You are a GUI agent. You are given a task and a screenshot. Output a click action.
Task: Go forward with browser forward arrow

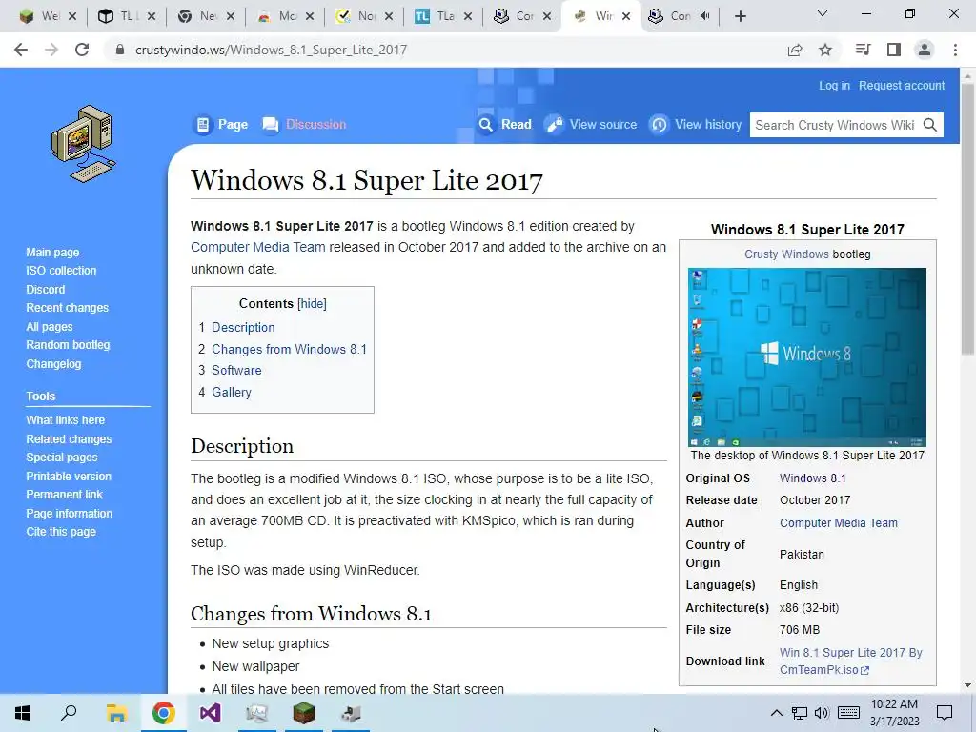click(51, 50)
